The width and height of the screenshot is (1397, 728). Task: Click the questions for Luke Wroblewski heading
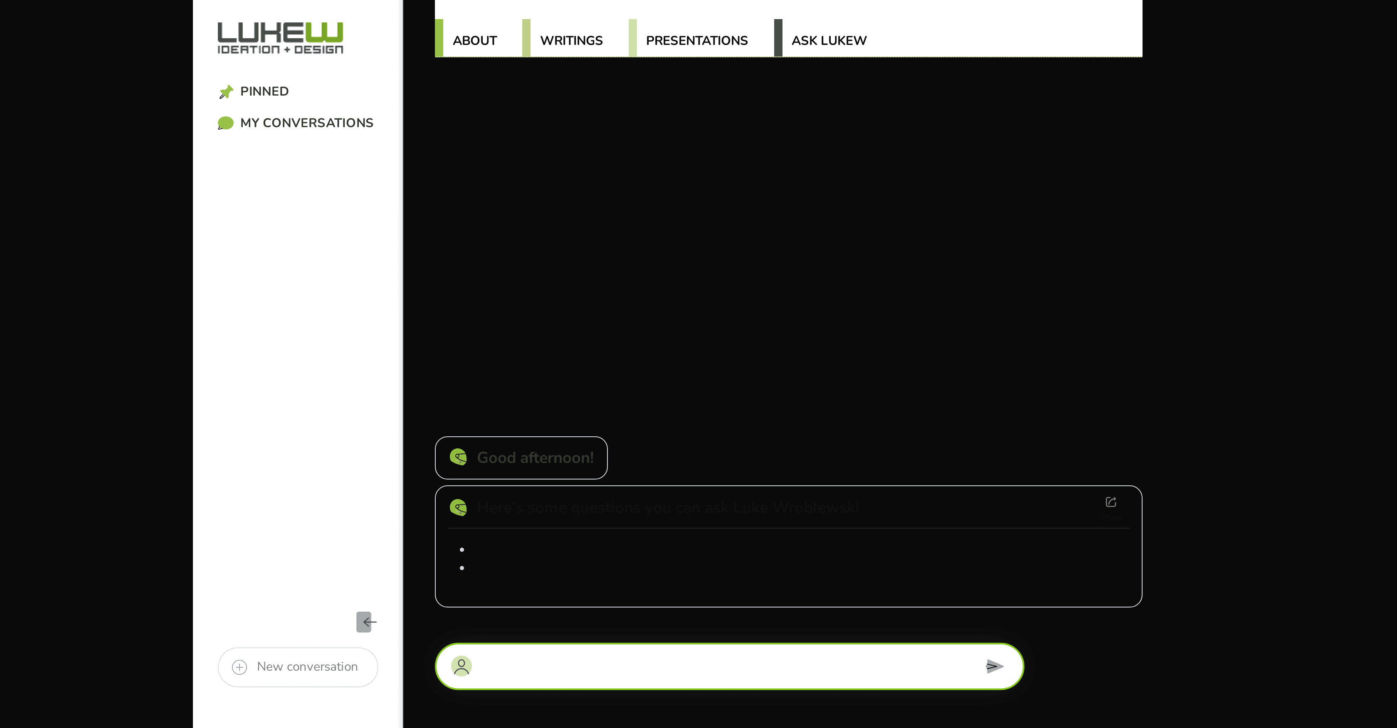tap(667, 507)
